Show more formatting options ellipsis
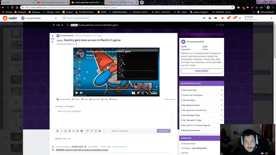 (x=104, y=131)
